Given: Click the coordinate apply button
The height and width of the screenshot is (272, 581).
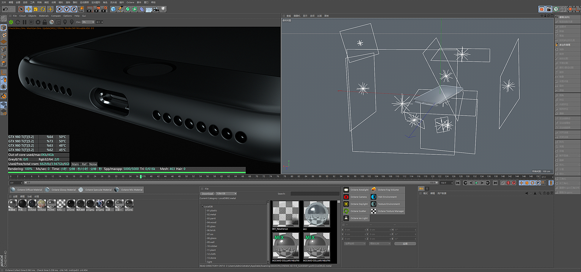Looking at the screenshot, I should pyautogui.click(x=404, y=243).
